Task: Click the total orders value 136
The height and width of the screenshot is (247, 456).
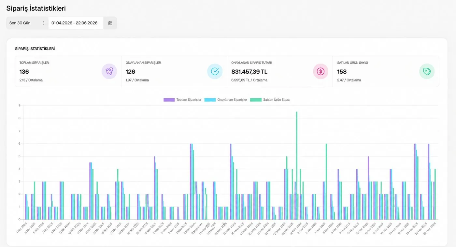Action: click(x=24, y=72)
